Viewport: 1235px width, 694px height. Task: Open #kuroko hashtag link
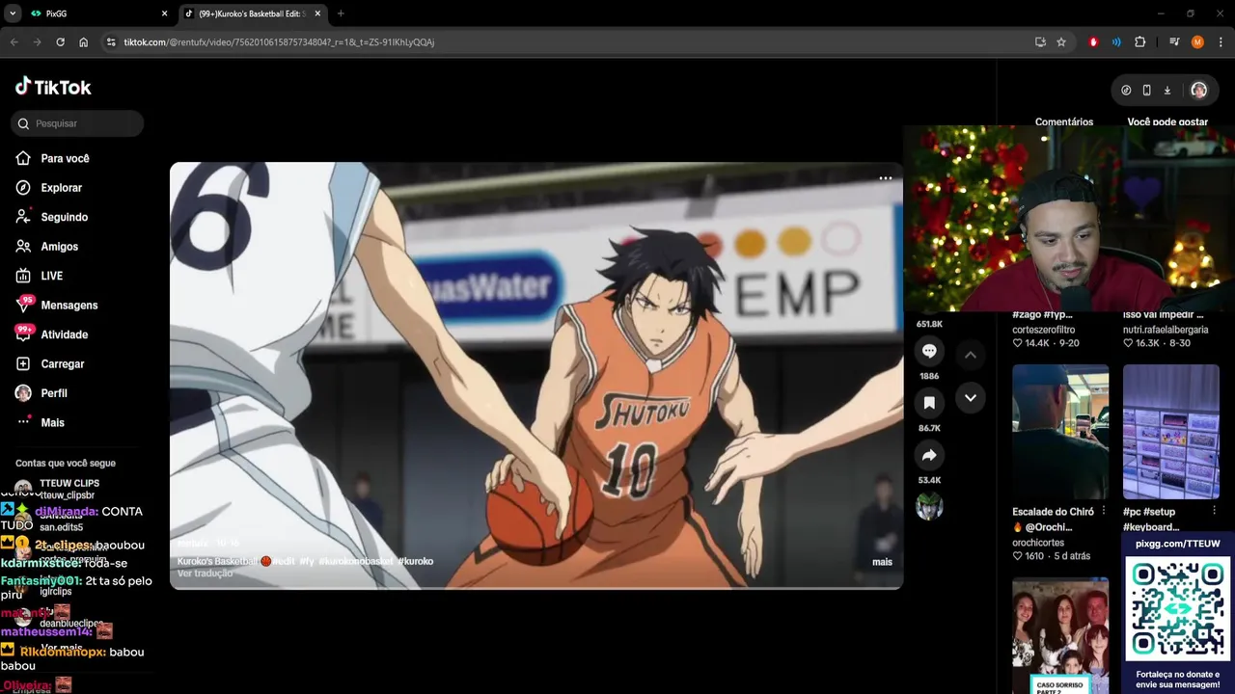click(x=416, y=561)
